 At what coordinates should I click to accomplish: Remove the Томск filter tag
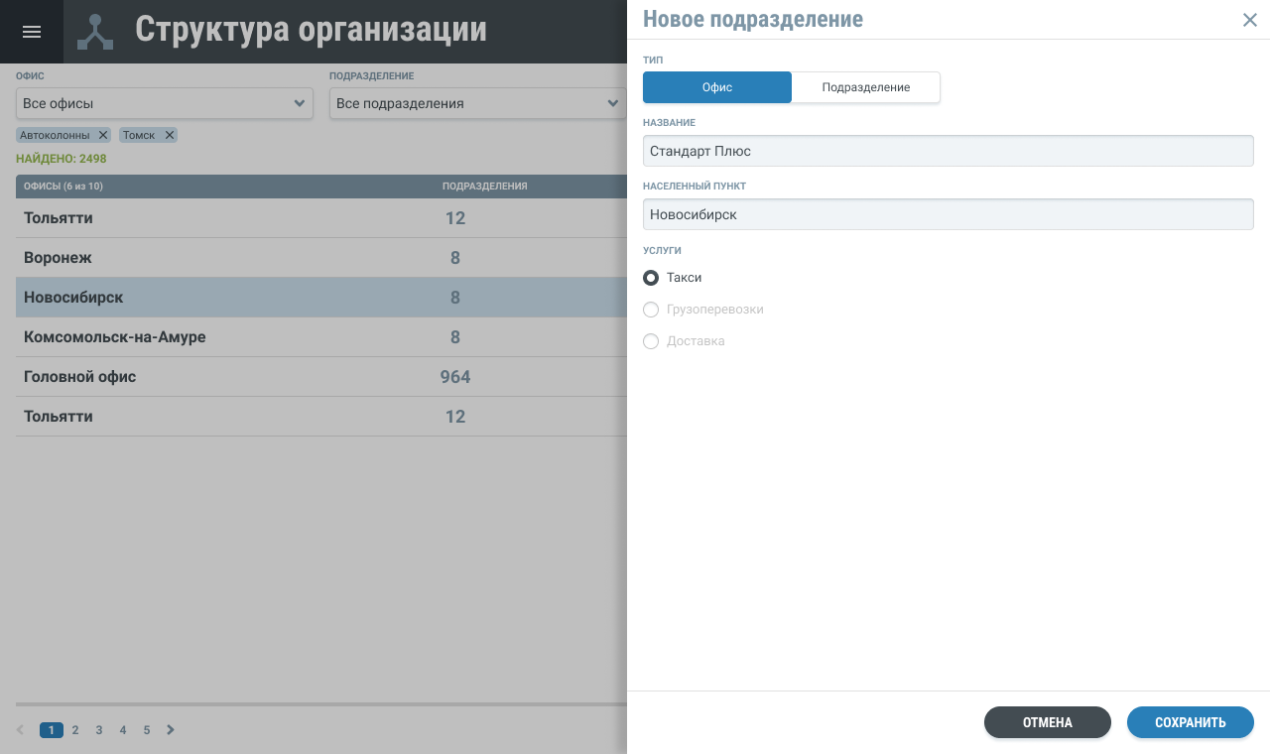coord(169,135)
